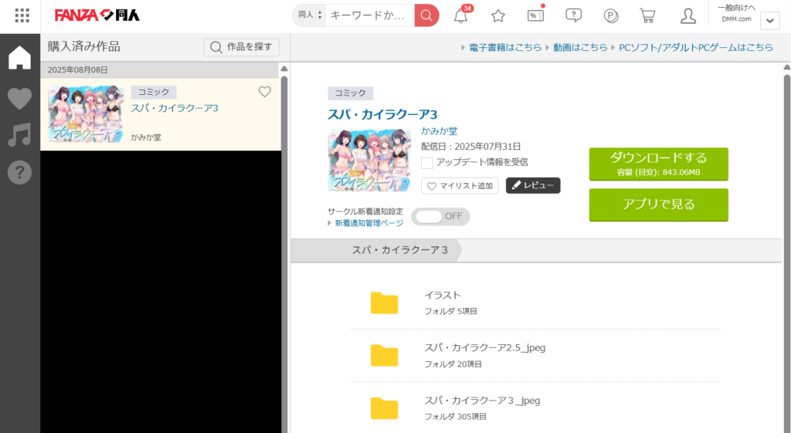
Task: Open circle name かみか堂 link in details
Action: pyautogui.click(x=439, y=131)
